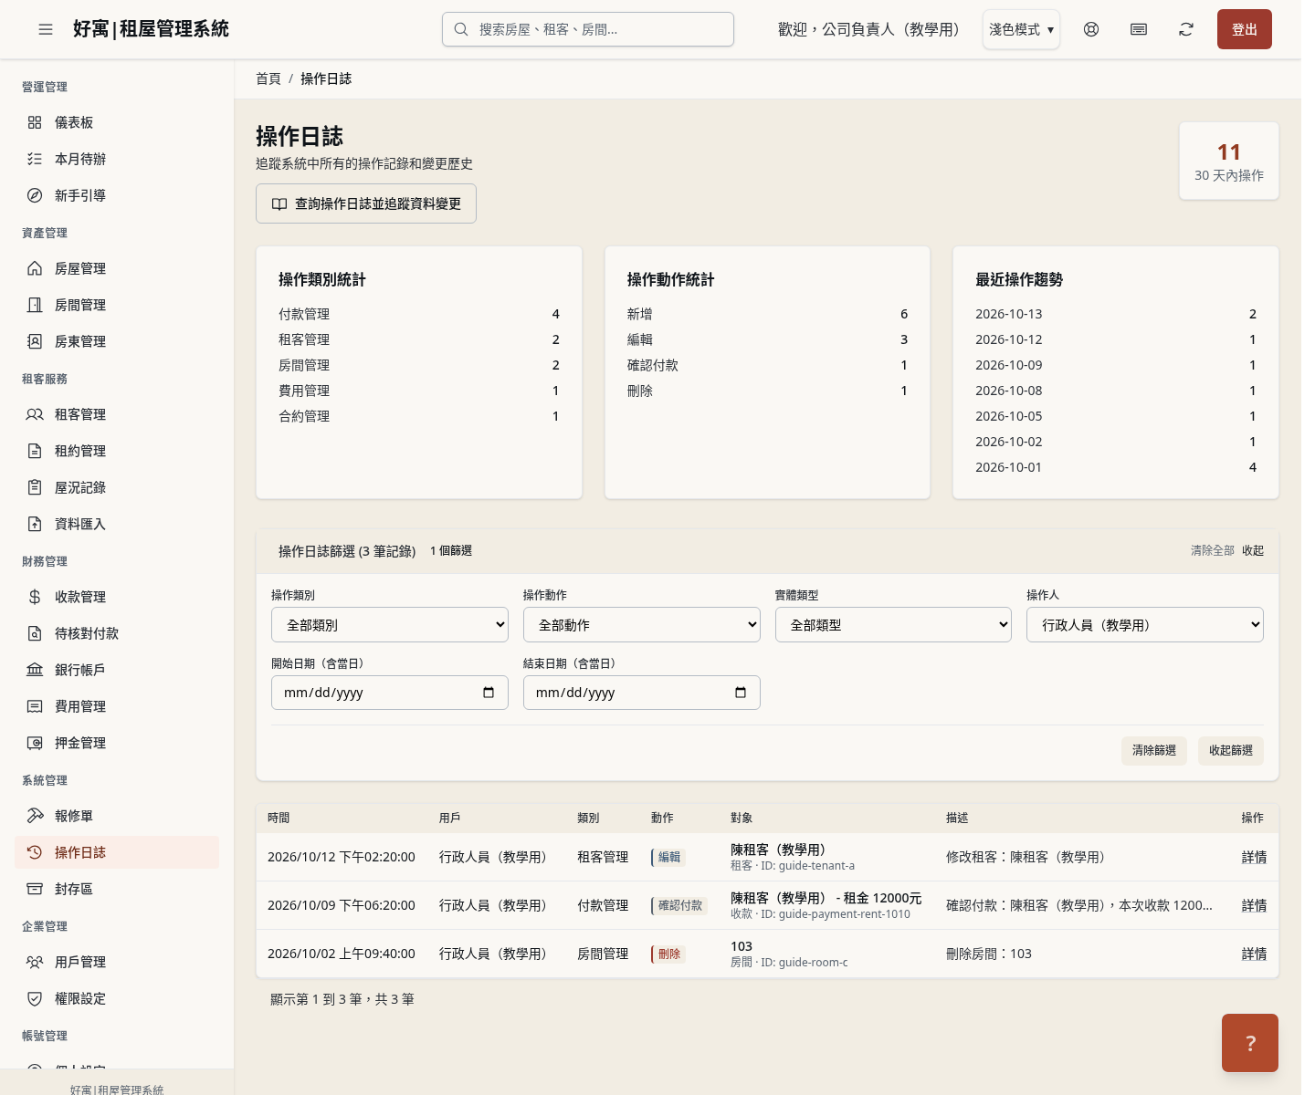This screenshot has width=1315, height=1095.
Task: Open the 操作人 dropdown
Action: 1145,625
